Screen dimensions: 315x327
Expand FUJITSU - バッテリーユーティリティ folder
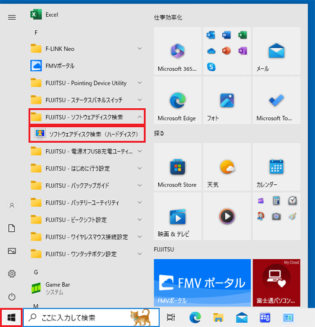[87, 203]
